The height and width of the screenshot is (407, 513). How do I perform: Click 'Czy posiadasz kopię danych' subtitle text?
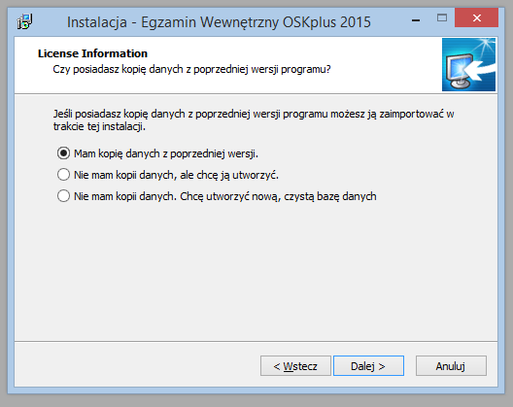click(x=191, y=69)
